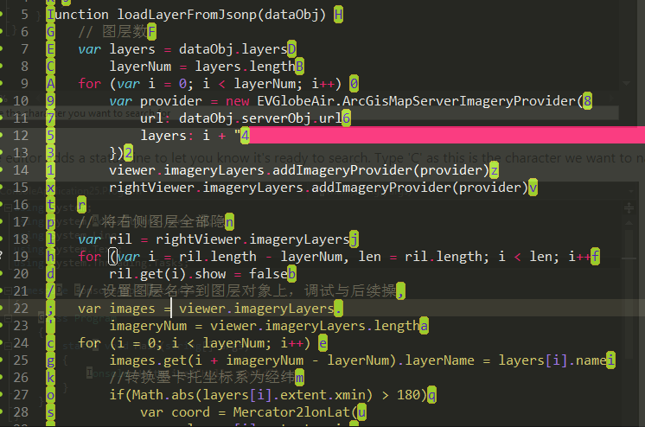Click jump label D after dataObj.layers
This screenshot has width=645, height=427.
click(x=291, y=49)
